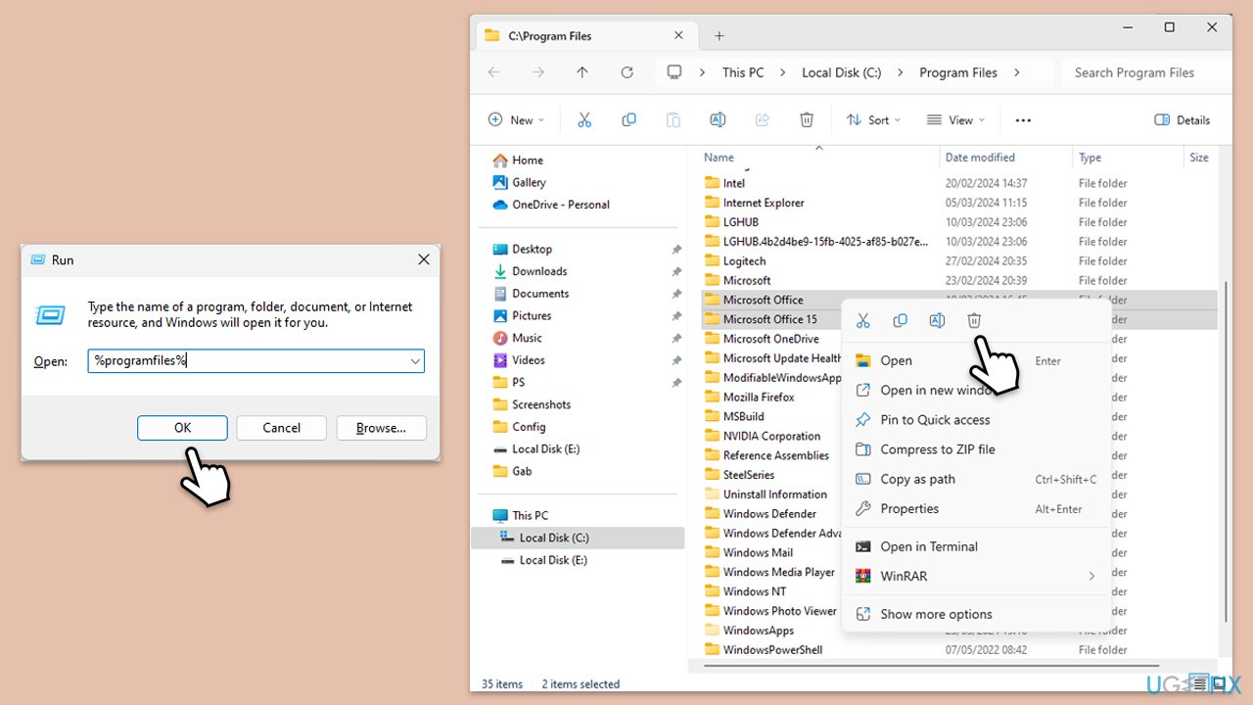Click Cancel in the Run dialog
The height and width of the screenshot is (705, 1253).
tap(282, 428)
